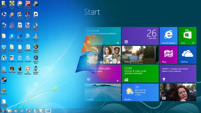Launch the uTorrent desktop shortcut
The height and width of the screenshot is (113, 201).
click(x=4, y=59)
